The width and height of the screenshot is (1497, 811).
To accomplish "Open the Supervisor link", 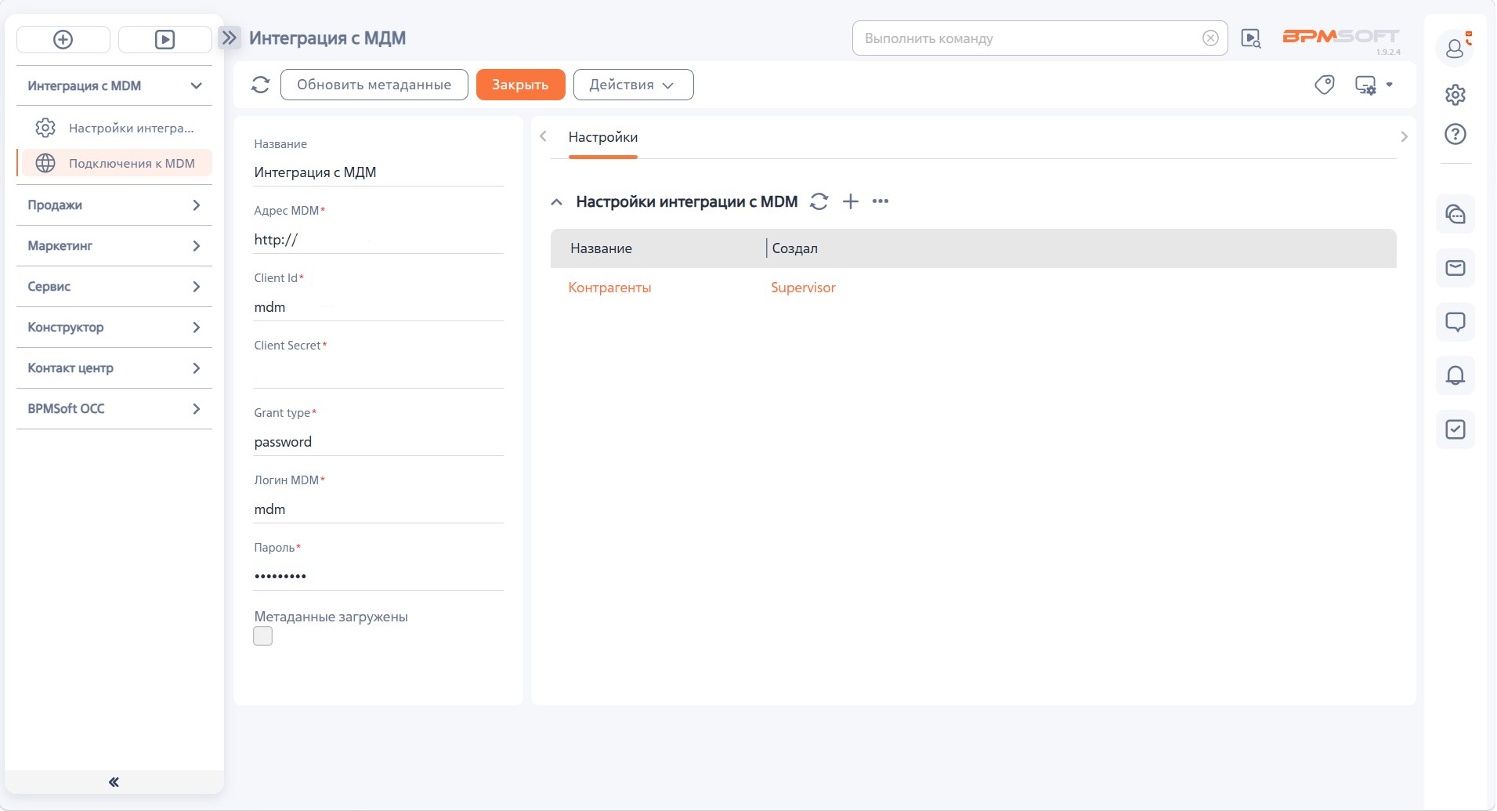I will [803, 288].
